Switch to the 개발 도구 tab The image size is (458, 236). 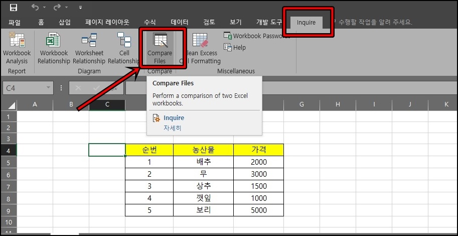(x=269, y=22)
